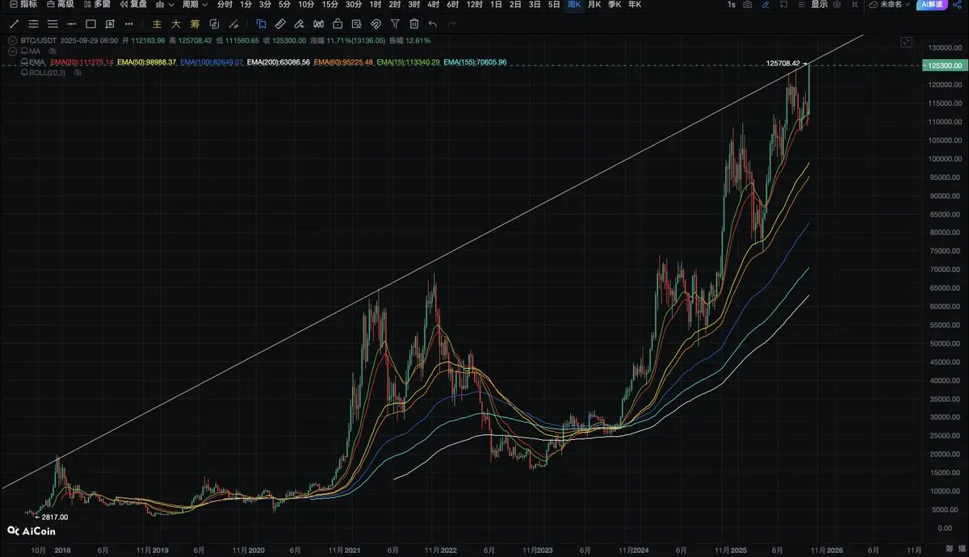
Task: Switch to 季K quarterly timeframe
Action: [615, 5]
